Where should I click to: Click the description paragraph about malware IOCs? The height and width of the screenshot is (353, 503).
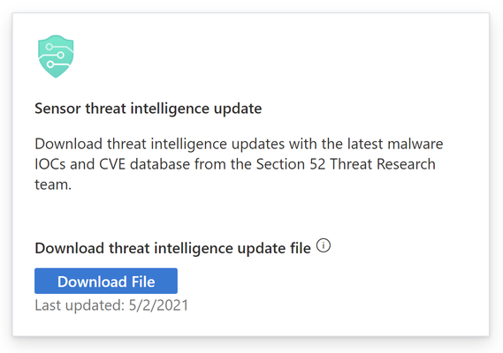(x=239, y=164)
